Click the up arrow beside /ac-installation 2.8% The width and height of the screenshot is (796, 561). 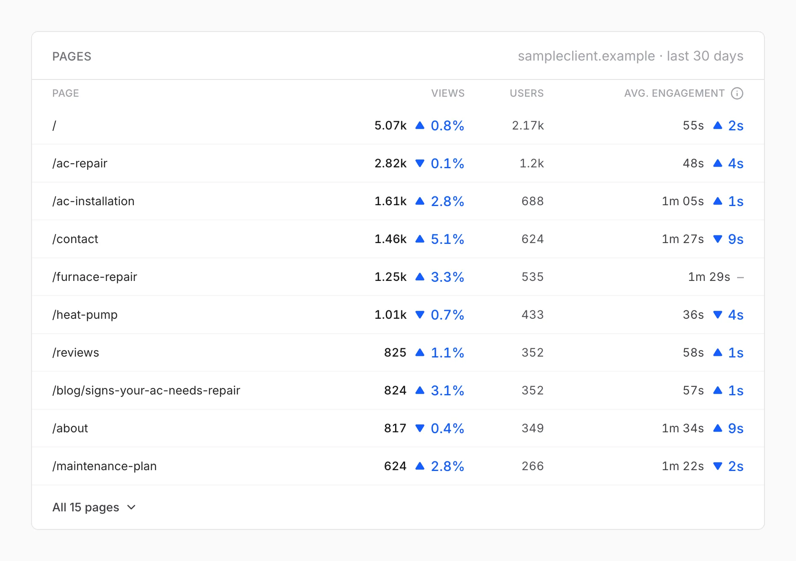419,201
